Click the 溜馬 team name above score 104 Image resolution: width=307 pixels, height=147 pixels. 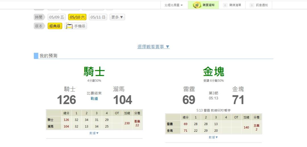pyautogui.click(x=119, y=89)
